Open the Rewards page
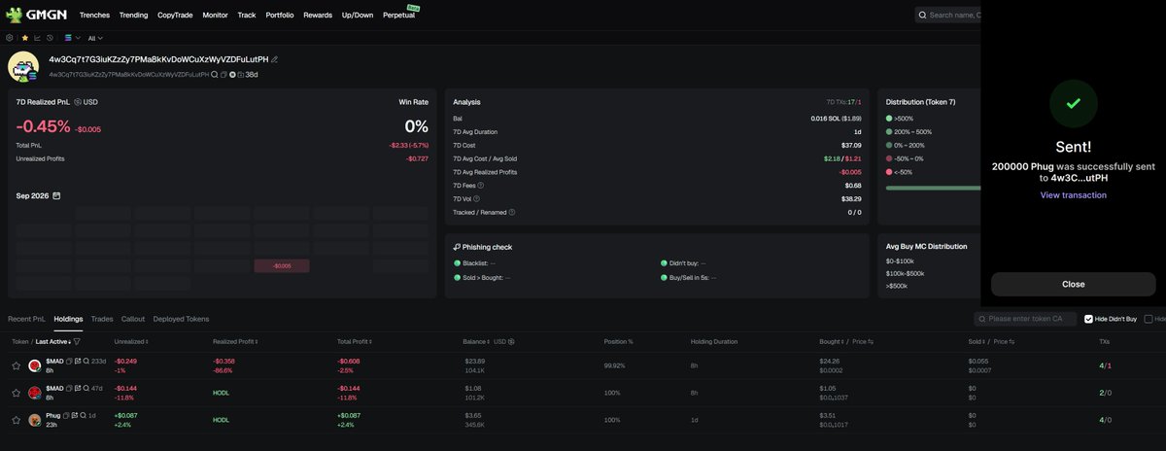 pos(318,16)
